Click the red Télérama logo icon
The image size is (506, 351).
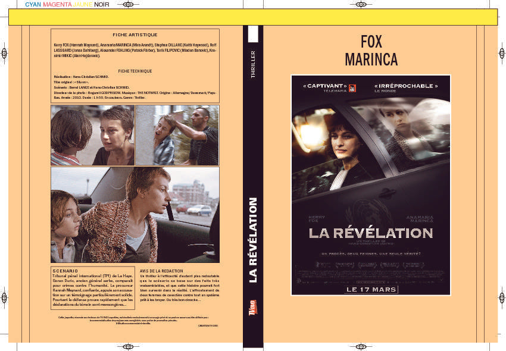[352, 88]
